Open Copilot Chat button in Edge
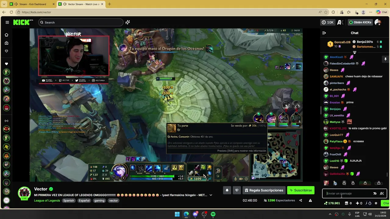390x219 pixels. point(382,12)
